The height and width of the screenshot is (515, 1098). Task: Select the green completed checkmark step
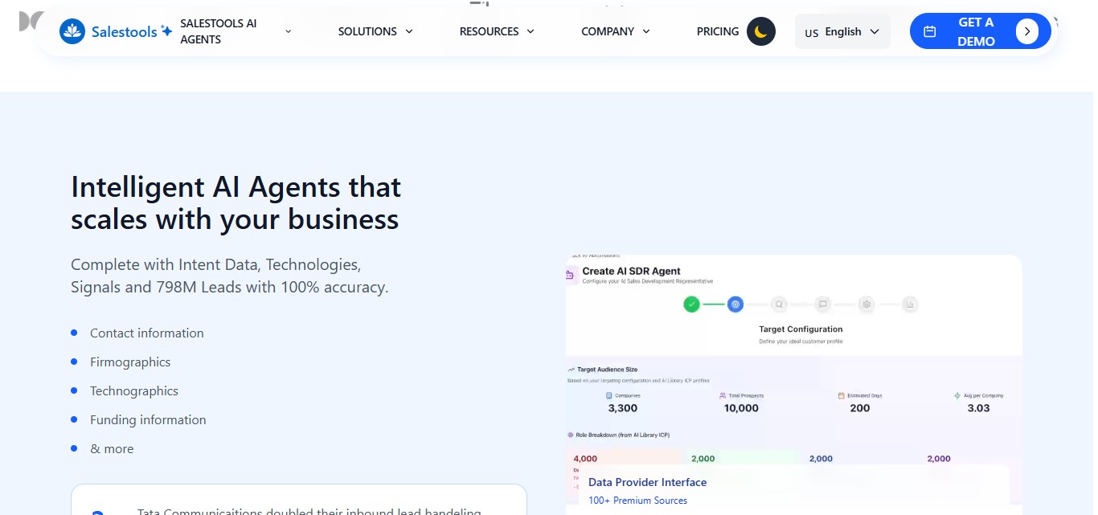click(x=691, y=304)
